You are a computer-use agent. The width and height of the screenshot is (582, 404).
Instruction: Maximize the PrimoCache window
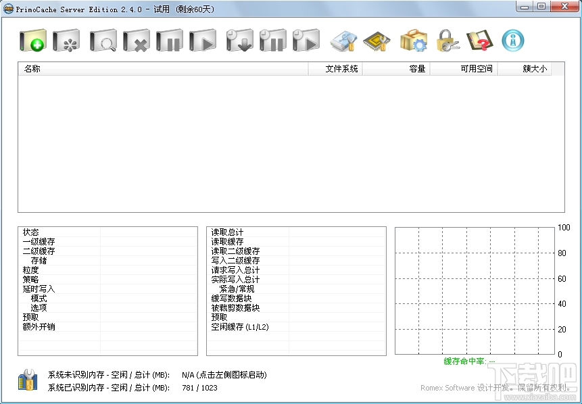(541, 6)
